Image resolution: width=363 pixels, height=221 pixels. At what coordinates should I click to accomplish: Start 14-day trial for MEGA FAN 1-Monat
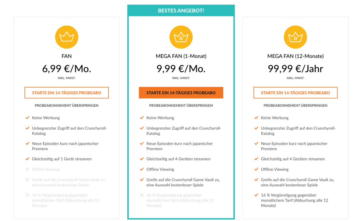coord(181,93)
